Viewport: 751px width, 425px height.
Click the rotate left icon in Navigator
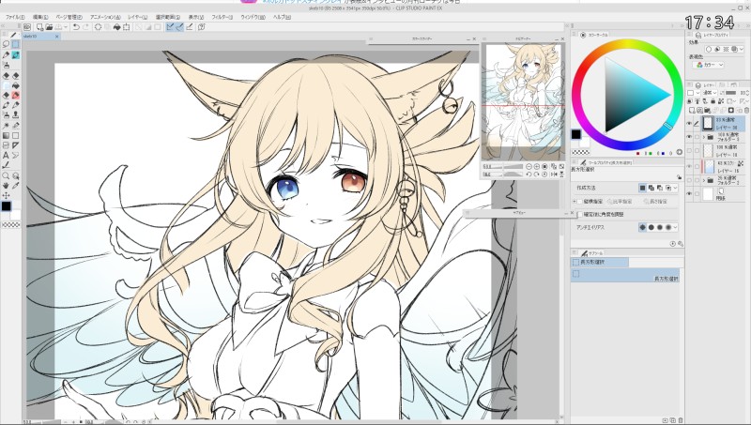(x=529, y=175)
